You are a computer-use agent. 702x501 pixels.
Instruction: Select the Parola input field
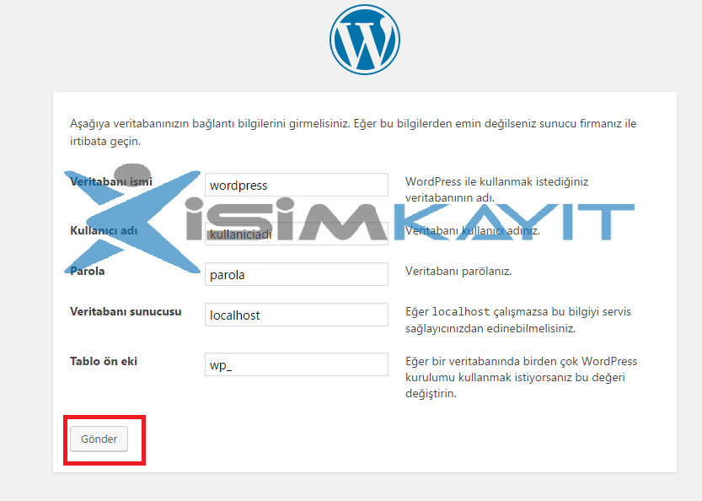pyautogui.click(x=297, y=274)
